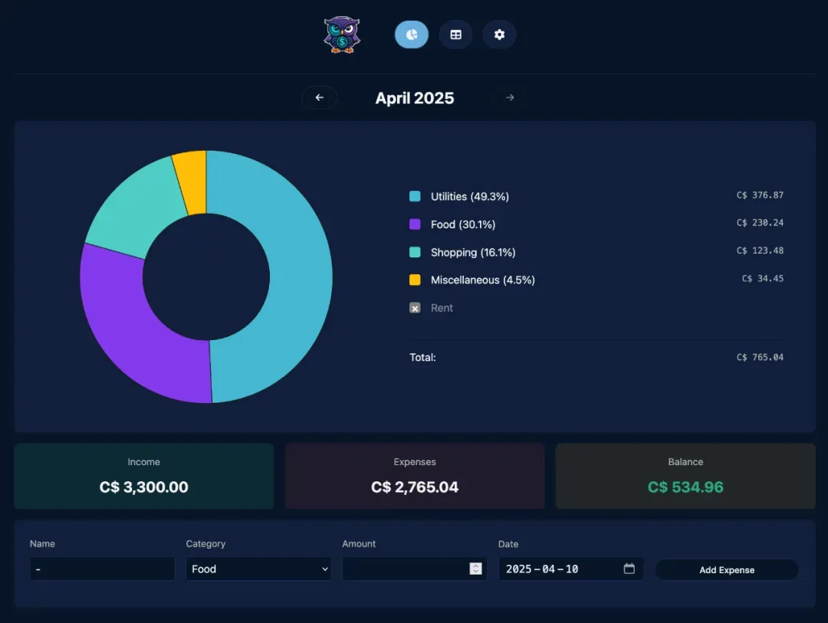Toggle Food category purple legend box
Viewport: 828px width, 623px height.
pyautogui.click(x=415, y=225)
